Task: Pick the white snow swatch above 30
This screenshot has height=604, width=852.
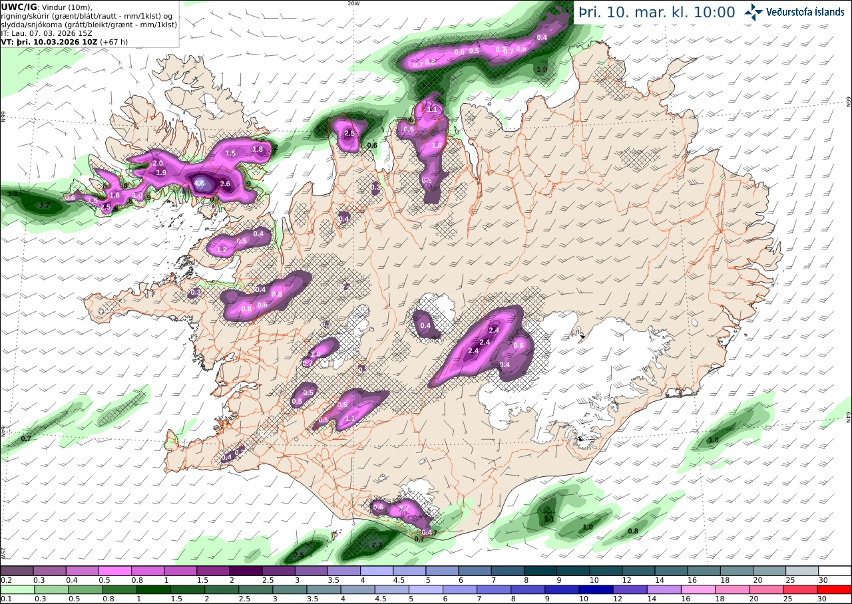Action: [x=835, y=571]
